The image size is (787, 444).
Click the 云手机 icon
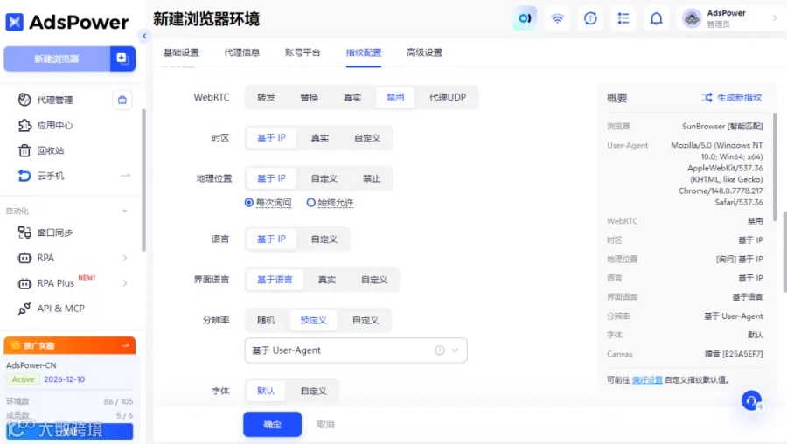tap(24, 176)
